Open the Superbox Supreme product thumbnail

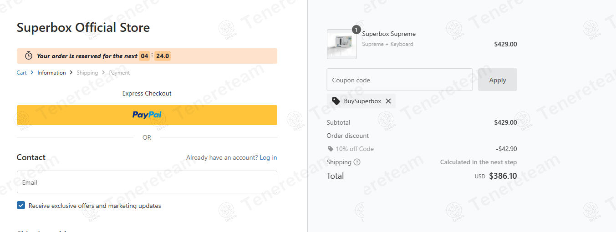[x=341, y=44]
